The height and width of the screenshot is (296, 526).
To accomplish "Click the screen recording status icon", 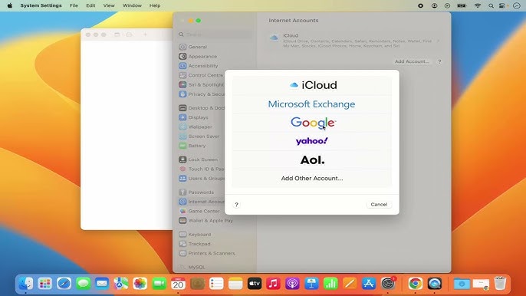I will [x=420, y=5].
